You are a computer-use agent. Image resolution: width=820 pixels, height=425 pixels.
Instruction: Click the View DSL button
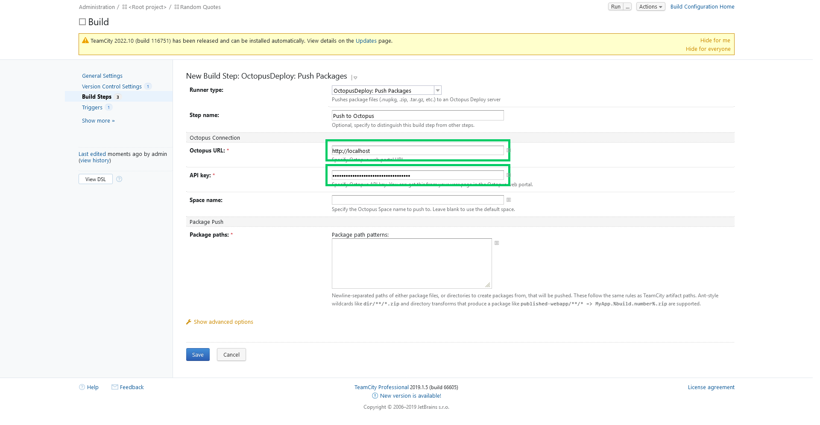coord(96,179)
